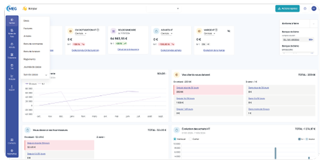Click the MEG logo in the header
325x164 pixels.
tap(12, 9)
